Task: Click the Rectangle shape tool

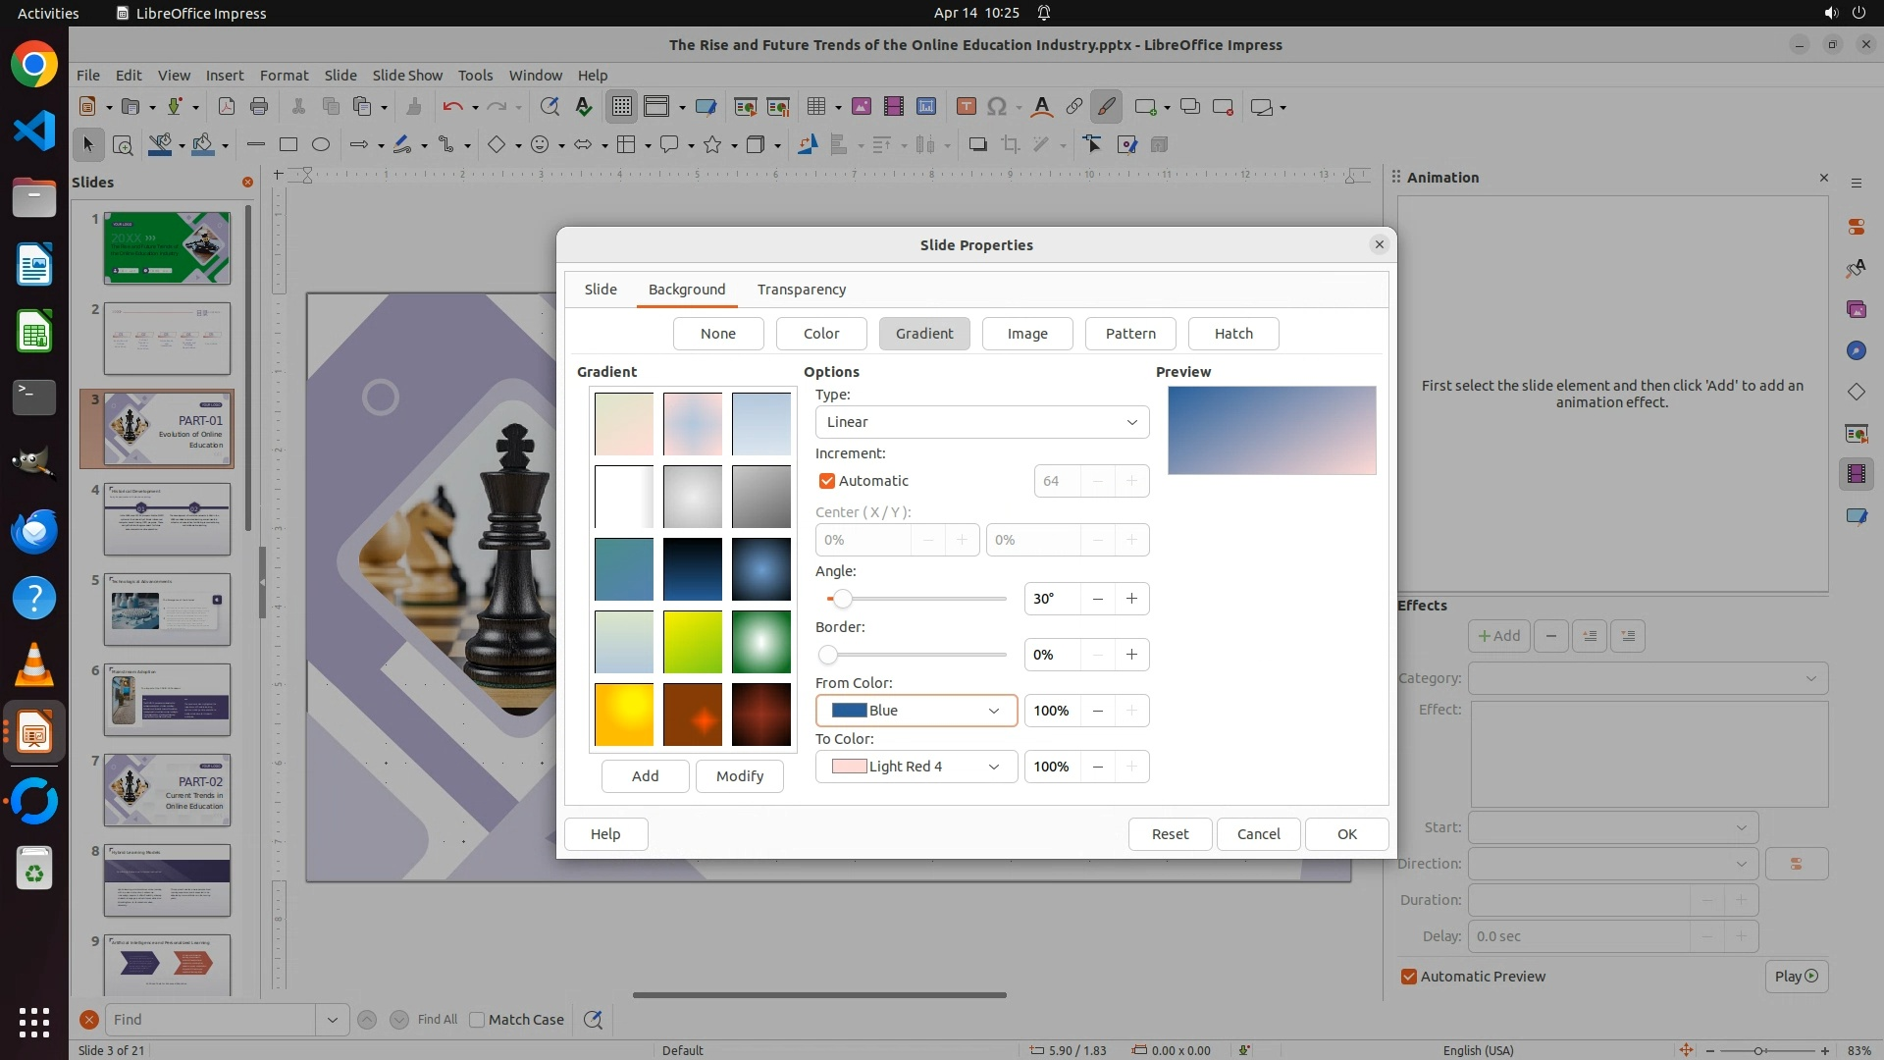Action: 288,145
